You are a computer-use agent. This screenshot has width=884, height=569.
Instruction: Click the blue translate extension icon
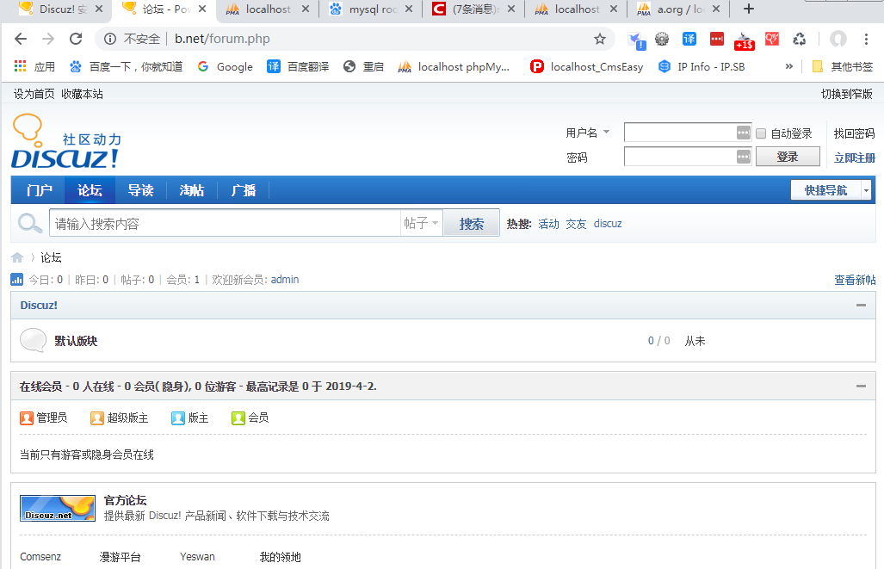click(x=689, y=39)
